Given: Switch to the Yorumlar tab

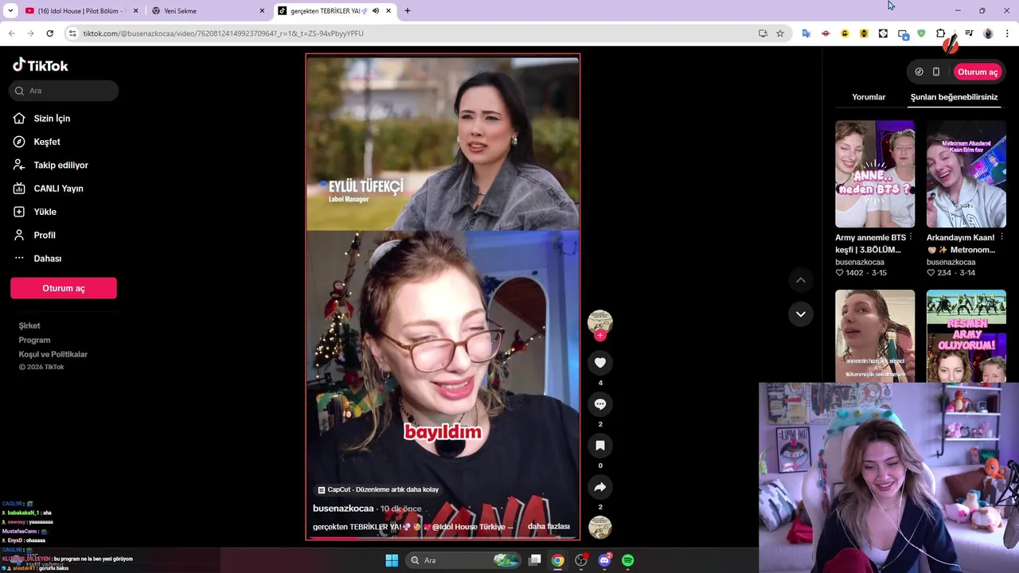Looking at the screenshot, I should click(x=869, y=97).
